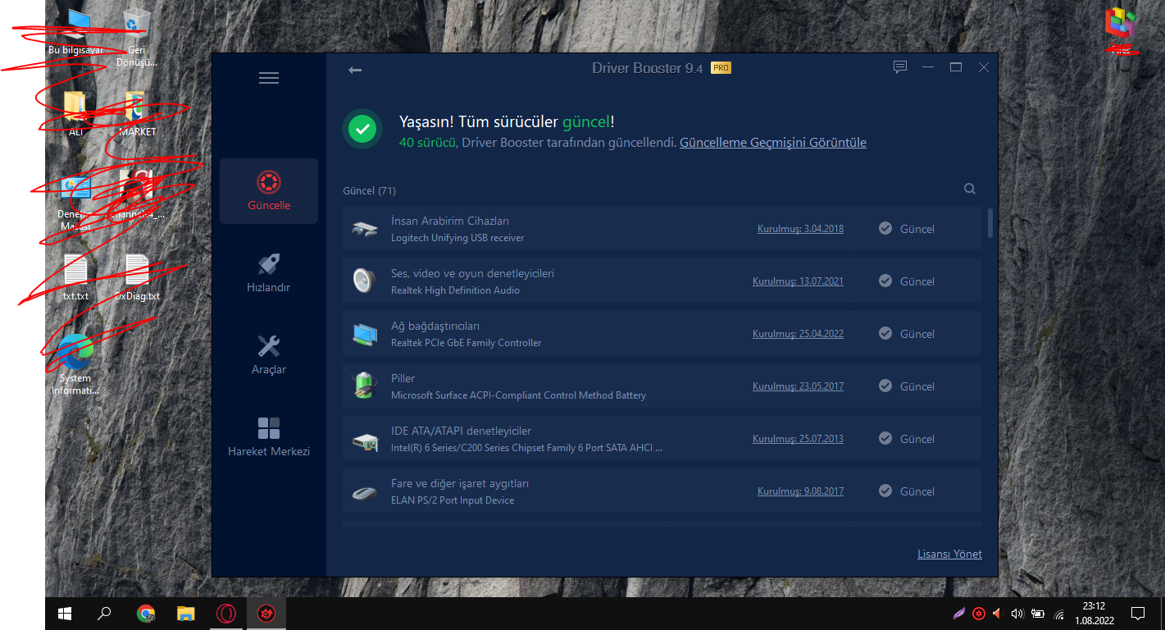
Task: Select the ALI folder on desktop
Action: tap(75, 113)
